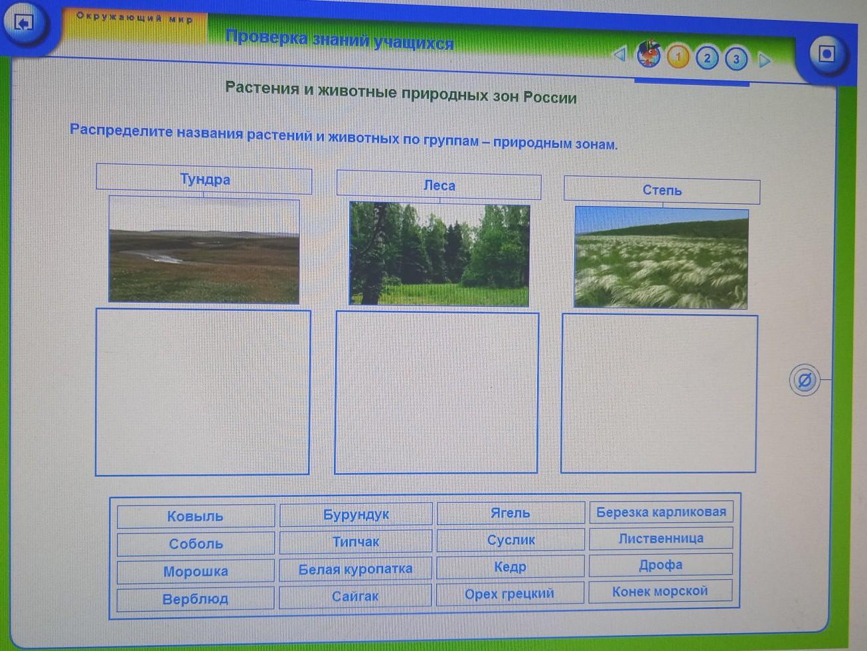Click the instruction text Распределите названия растений
The image size is (867, 651).
(343, 137)
